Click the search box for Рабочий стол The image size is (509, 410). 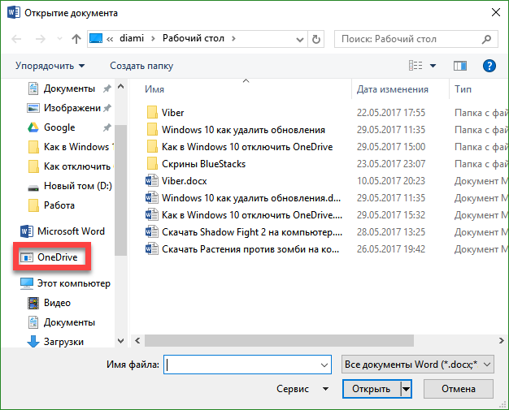click(x=409, y=38)
